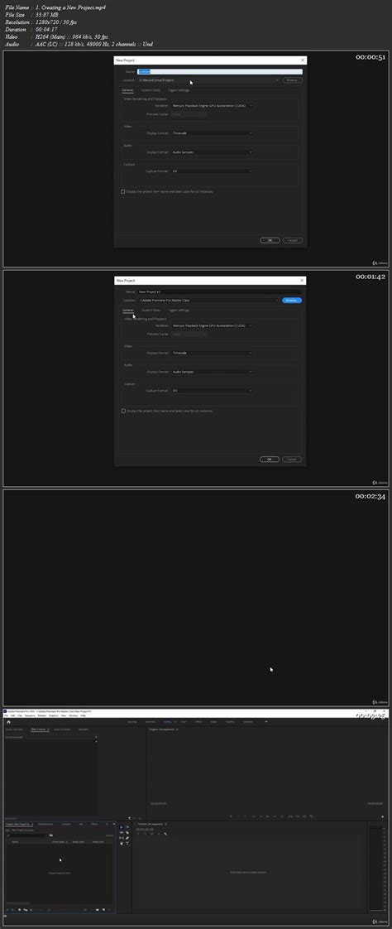Open the Capture Format DV dropdown in 00:00:51 frame
The width and height of the screenshot is (392, 929).
point(212,171)
